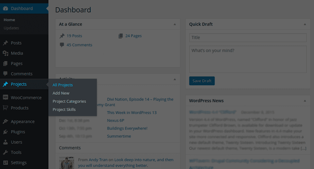Click the Users person icon
The width and height of the screenshot is (314, 169).
pos(6,142)
